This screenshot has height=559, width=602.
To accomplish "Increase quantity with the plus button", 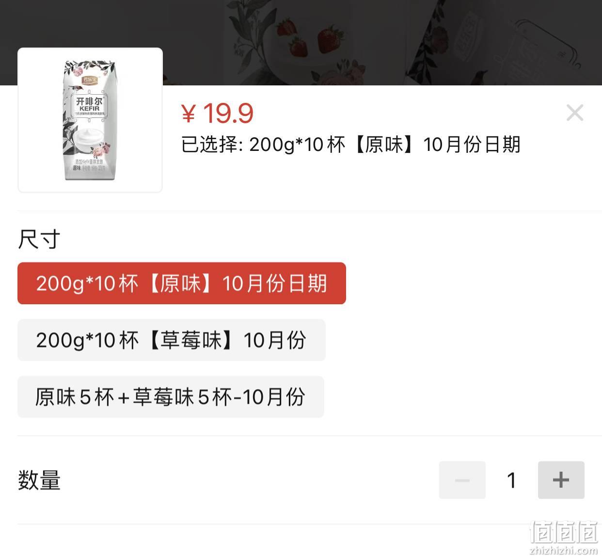I will coord(561,480).
